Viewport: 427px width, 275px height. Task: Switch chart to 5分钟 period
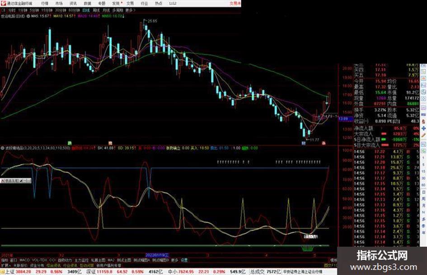click(34, 10)
